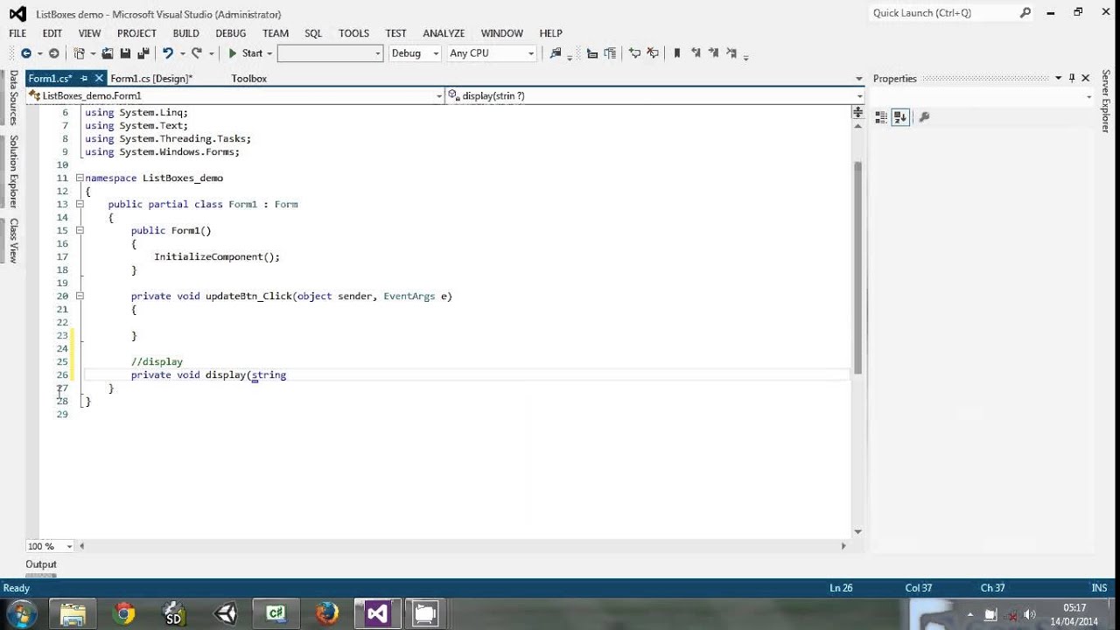Click the editor vertical scrollbar thumb
The image size is (1120, 630).
[x=857, y=267]
